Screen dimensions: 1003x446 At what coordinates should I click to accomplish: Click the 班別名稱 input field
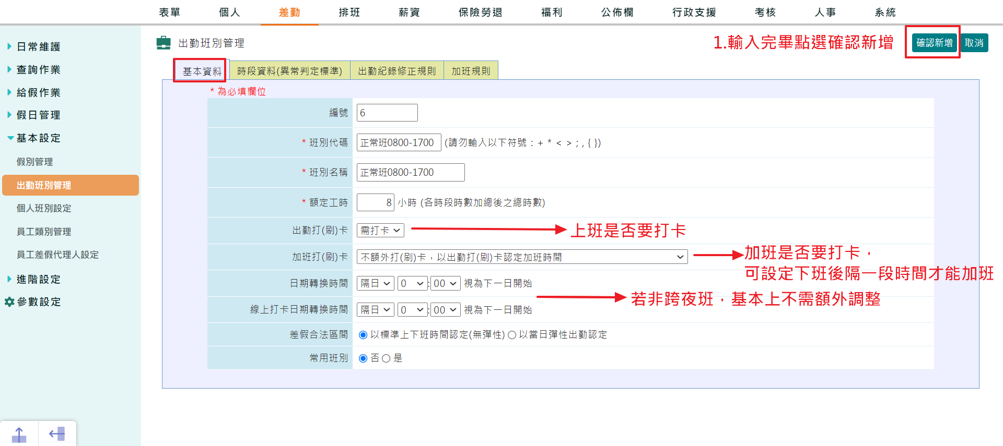point(411,172)
